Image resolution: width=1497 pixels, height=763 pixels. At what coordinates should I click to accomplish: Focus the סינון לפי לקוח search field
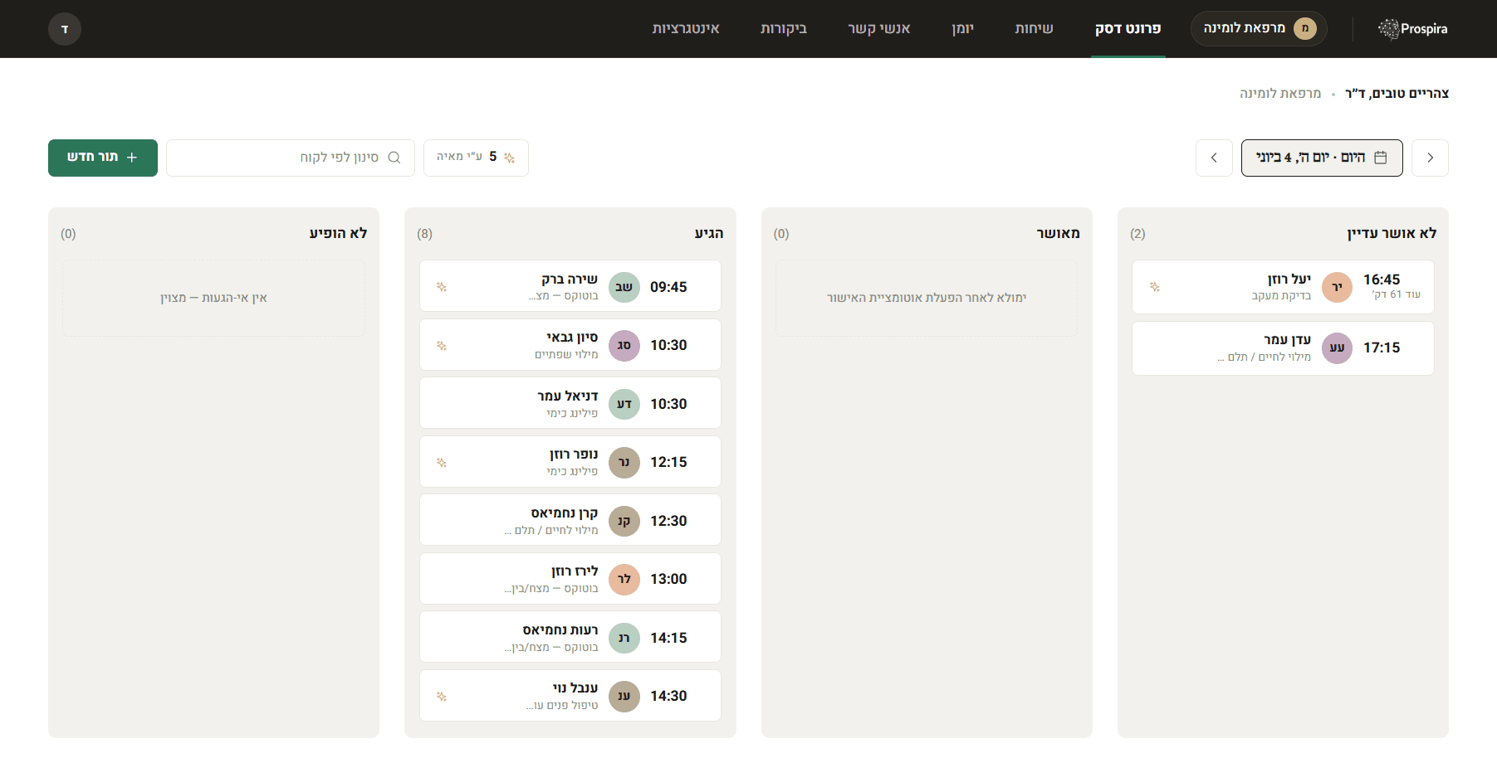click(291, 158)
